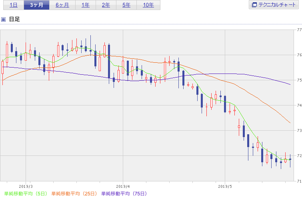
Task: Select the 10年 chart period
Action: click(148, 5)
